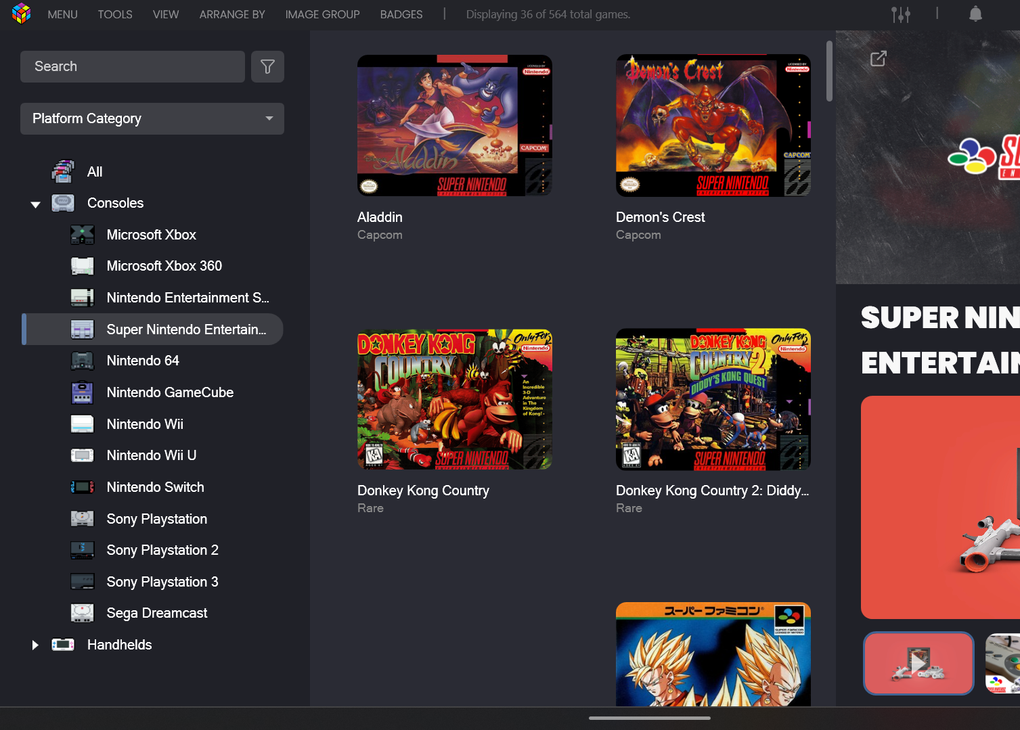Click the game count status text
The width and height of the screenshot is (1020, 730).
(548, 14)
